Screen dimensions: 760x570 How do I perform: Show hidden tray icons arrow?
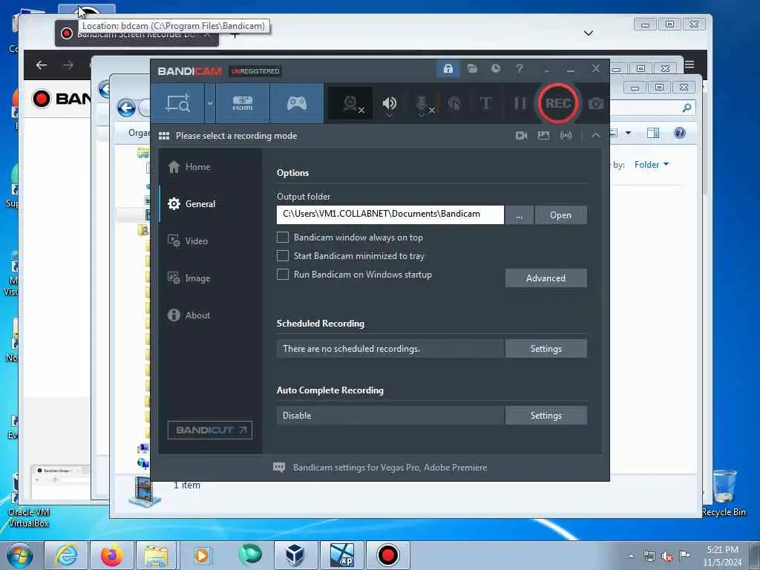(x=631, y=557)
